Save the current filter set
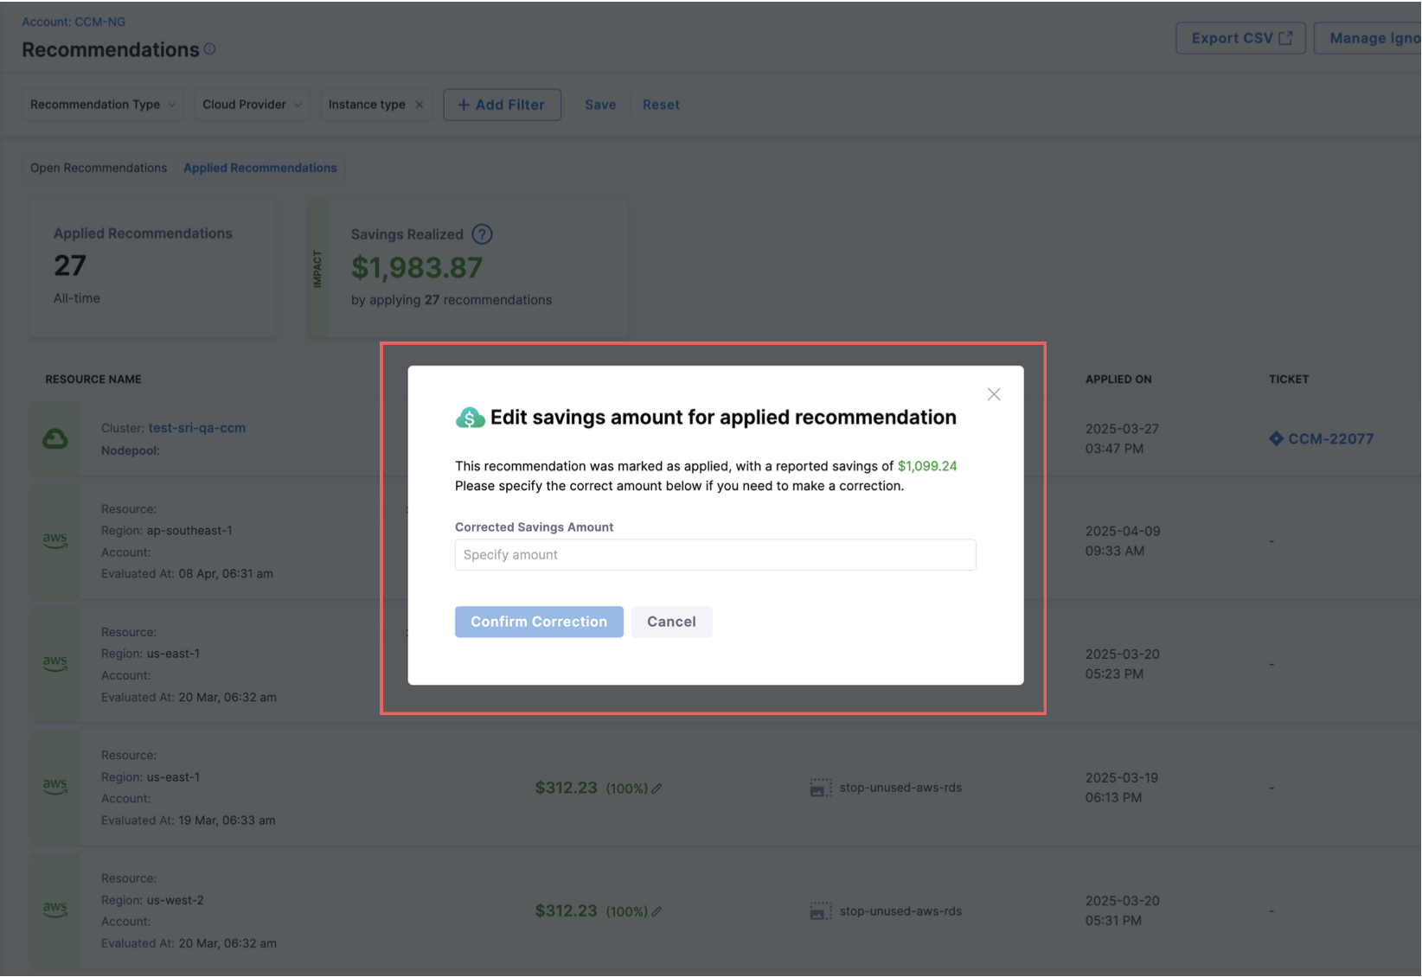 point(600,105)
